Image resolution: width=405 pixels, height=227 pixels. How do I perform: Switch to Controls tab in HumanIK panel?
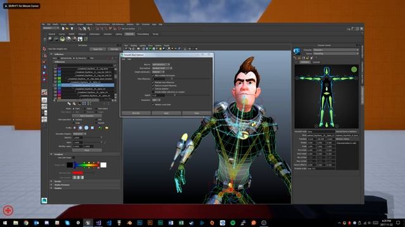(316, 62)
